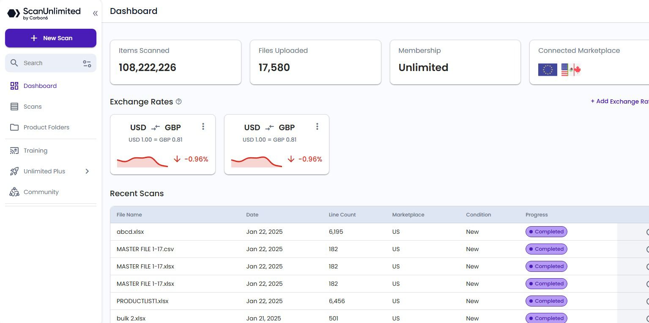Open the Community section
Viewport: 649px width, 323px height.
click(x=41, y=192)
